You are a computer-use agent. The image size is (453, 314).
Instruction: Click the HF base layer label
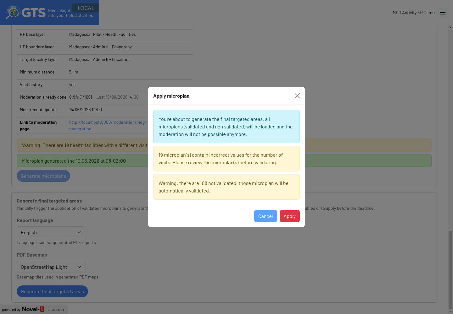[32, 34]
